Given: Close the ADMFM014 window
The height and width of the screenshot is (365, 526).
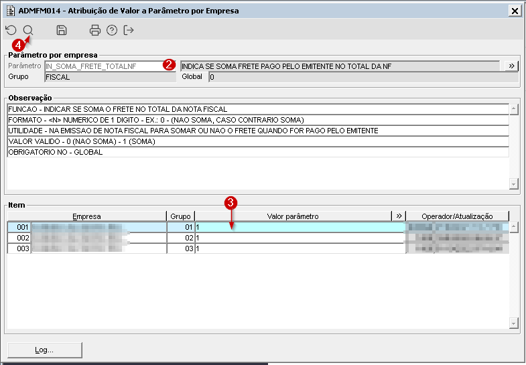Looking at the screenshot, I should [515, 11].
